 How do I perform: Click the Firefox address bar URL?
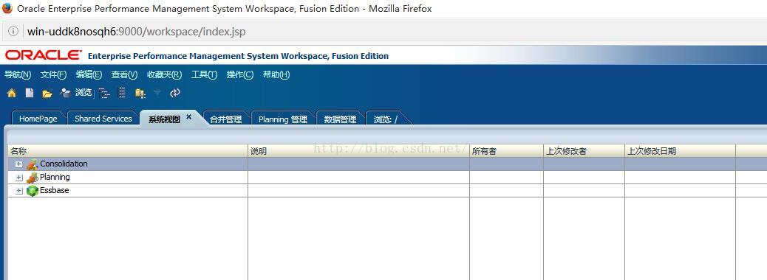coord(137,32)
